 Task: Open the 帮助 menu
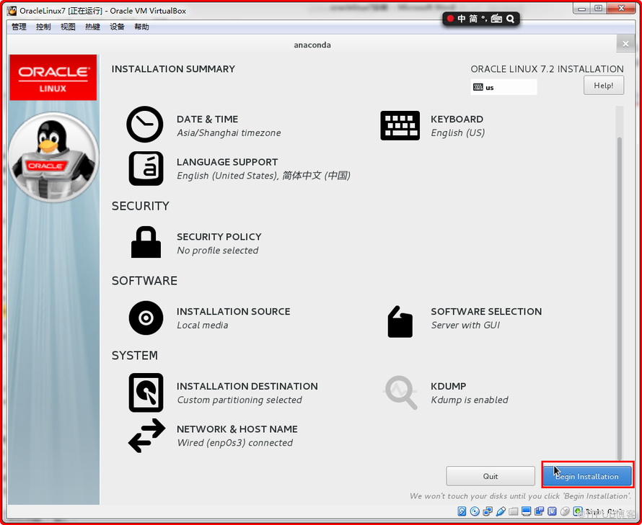(141, 27)
